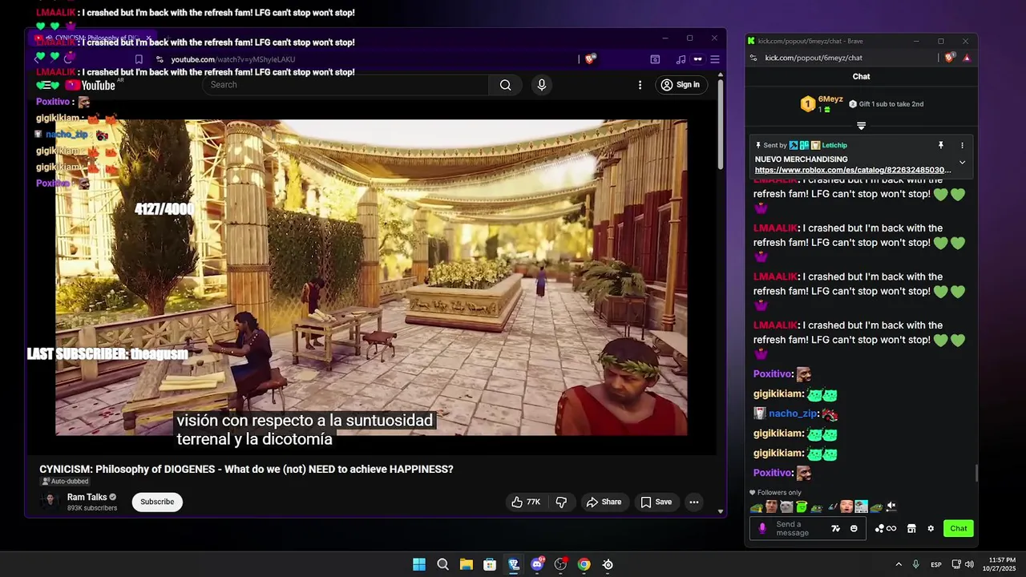Insert the green halo frog quick emote
This screenshot has width=1026, height=577.
coord(802,506)
